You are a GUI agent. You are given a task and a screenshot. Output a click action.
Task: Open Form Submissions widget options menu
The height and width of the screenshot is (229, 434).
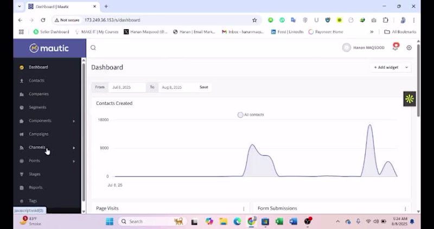[405, 209]
